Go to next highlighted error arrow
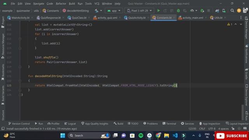Image resolution: width=249 pixels, height=140 pixels. click(x=241, y=24)
